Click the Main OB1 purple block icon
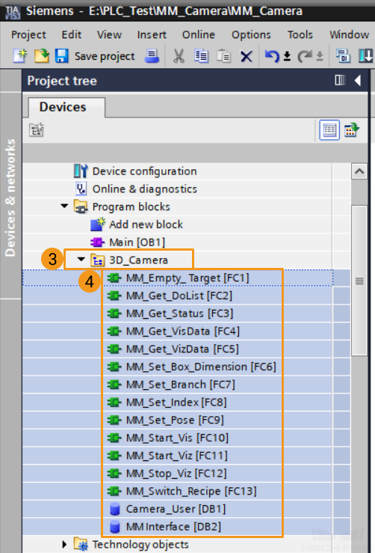The image size is (375, 553). click(98, 242)
